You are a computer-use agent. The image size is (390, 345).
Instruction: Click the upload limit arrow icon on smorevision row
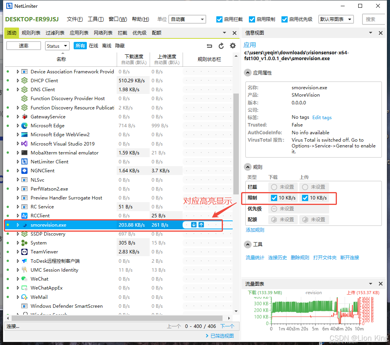201,225
